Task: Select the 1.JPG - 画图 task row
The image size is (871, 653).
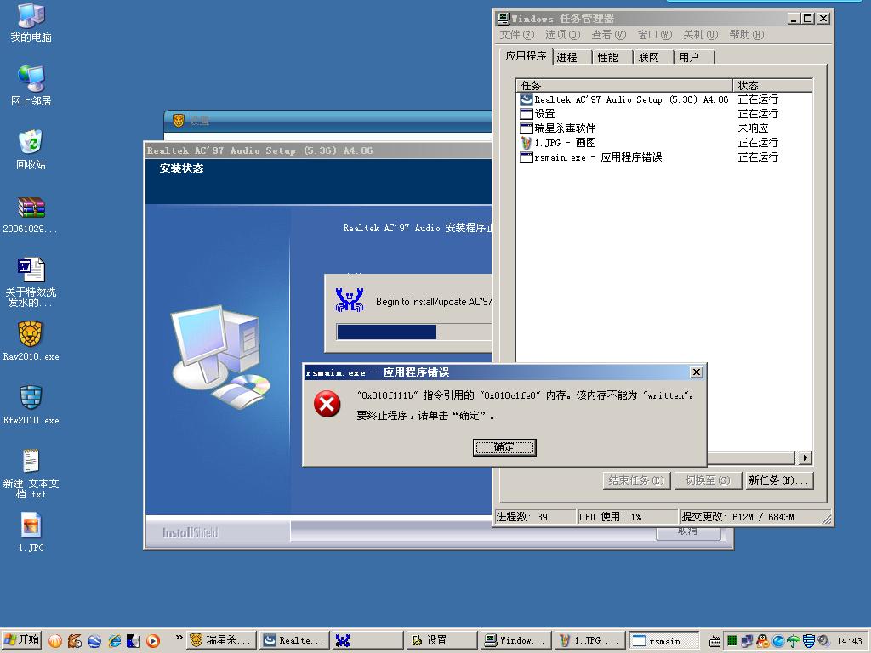Action: pyautogui.click(x=664, y=143)
